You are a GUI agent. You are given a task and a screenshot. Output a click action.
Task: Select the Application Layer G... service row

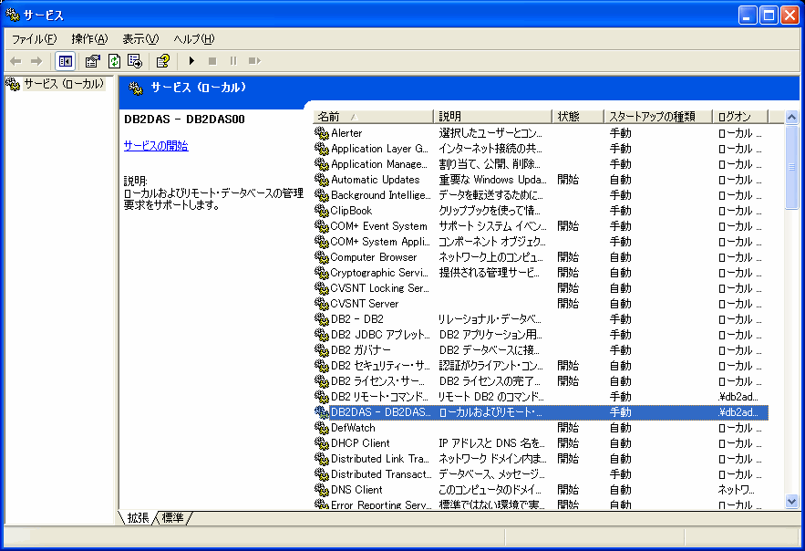click(x=541, y=149)
